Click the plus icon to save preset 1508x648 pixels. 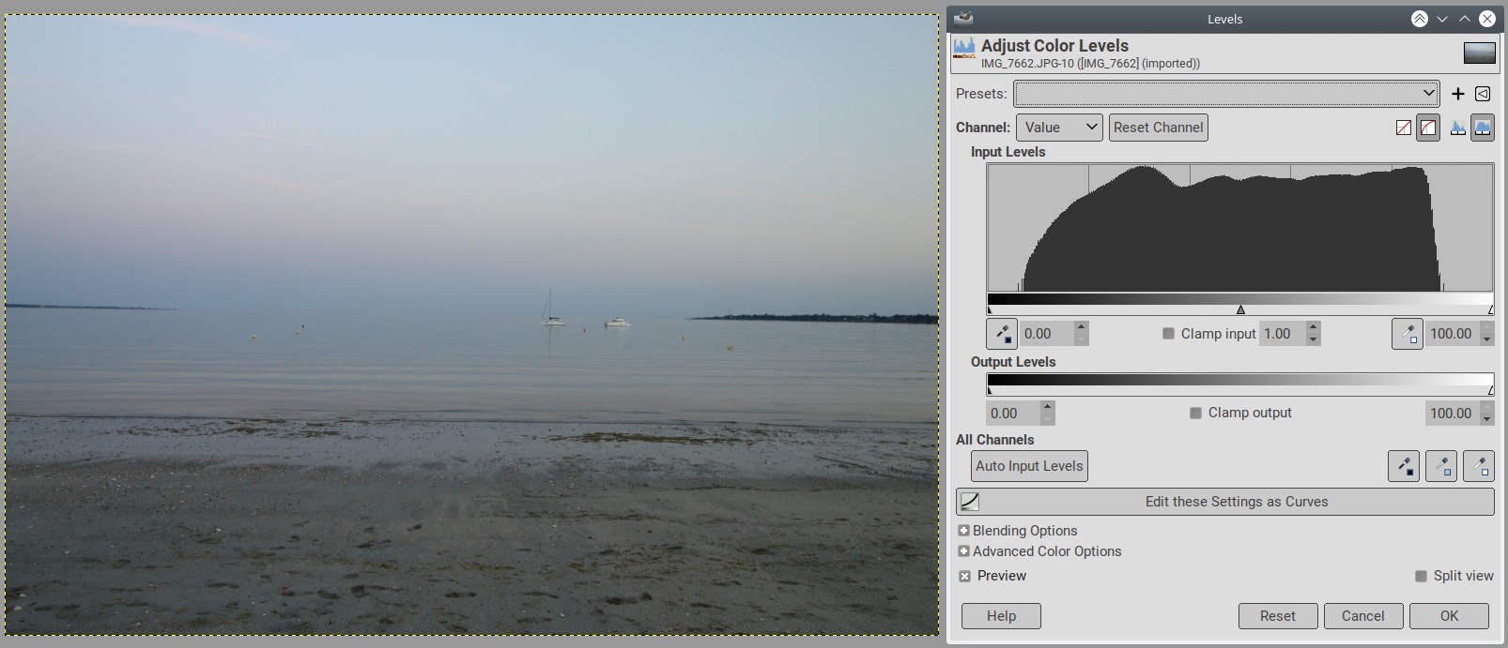pos(1457,94)
